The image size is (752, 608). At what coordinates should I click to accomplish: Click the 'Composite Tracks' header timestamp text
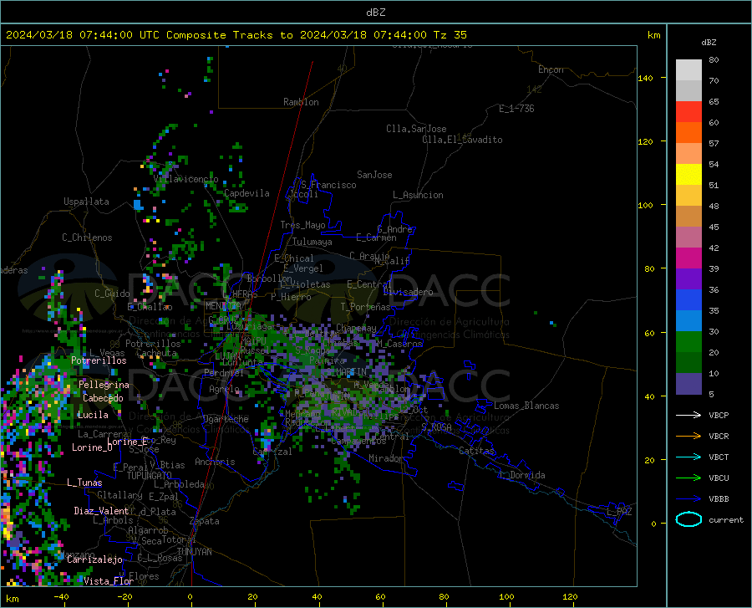236,35
